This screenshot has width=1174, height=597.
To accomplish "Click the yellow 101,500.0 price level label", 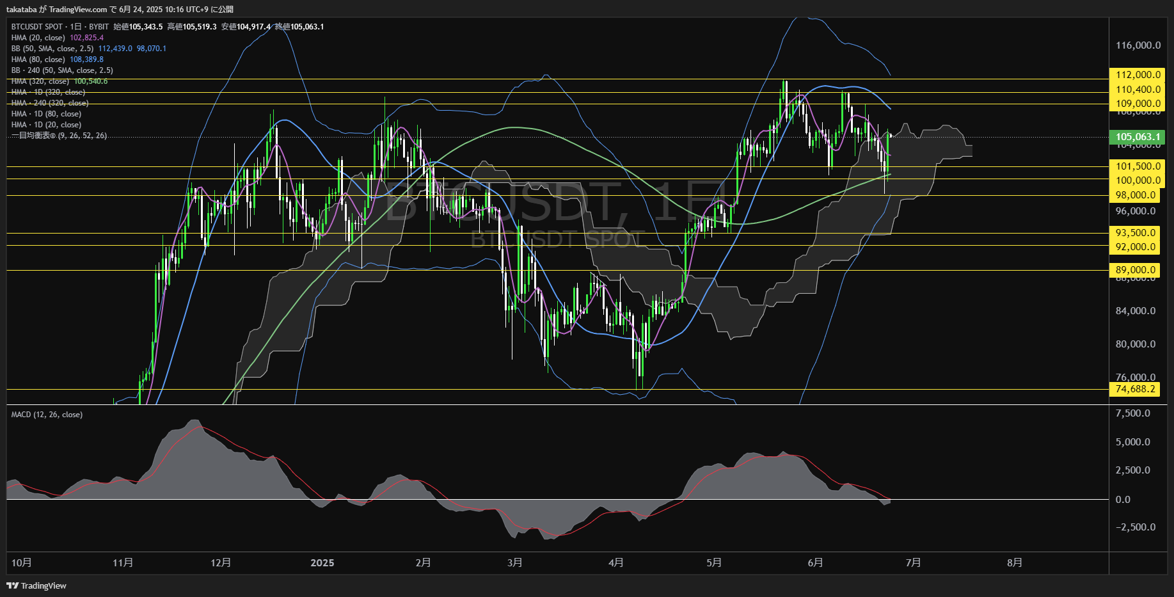I will tap(1138, 166).
